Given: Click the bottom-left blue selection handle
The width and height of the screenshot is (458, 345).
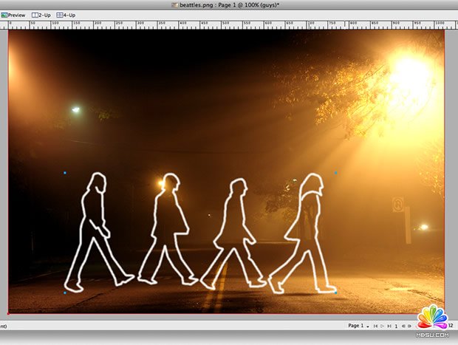Looking at the screenshot, I should [x=65, y=293].
